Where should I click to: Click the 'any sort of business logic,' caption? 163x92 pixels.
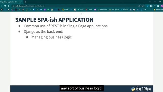pos(81,88)
